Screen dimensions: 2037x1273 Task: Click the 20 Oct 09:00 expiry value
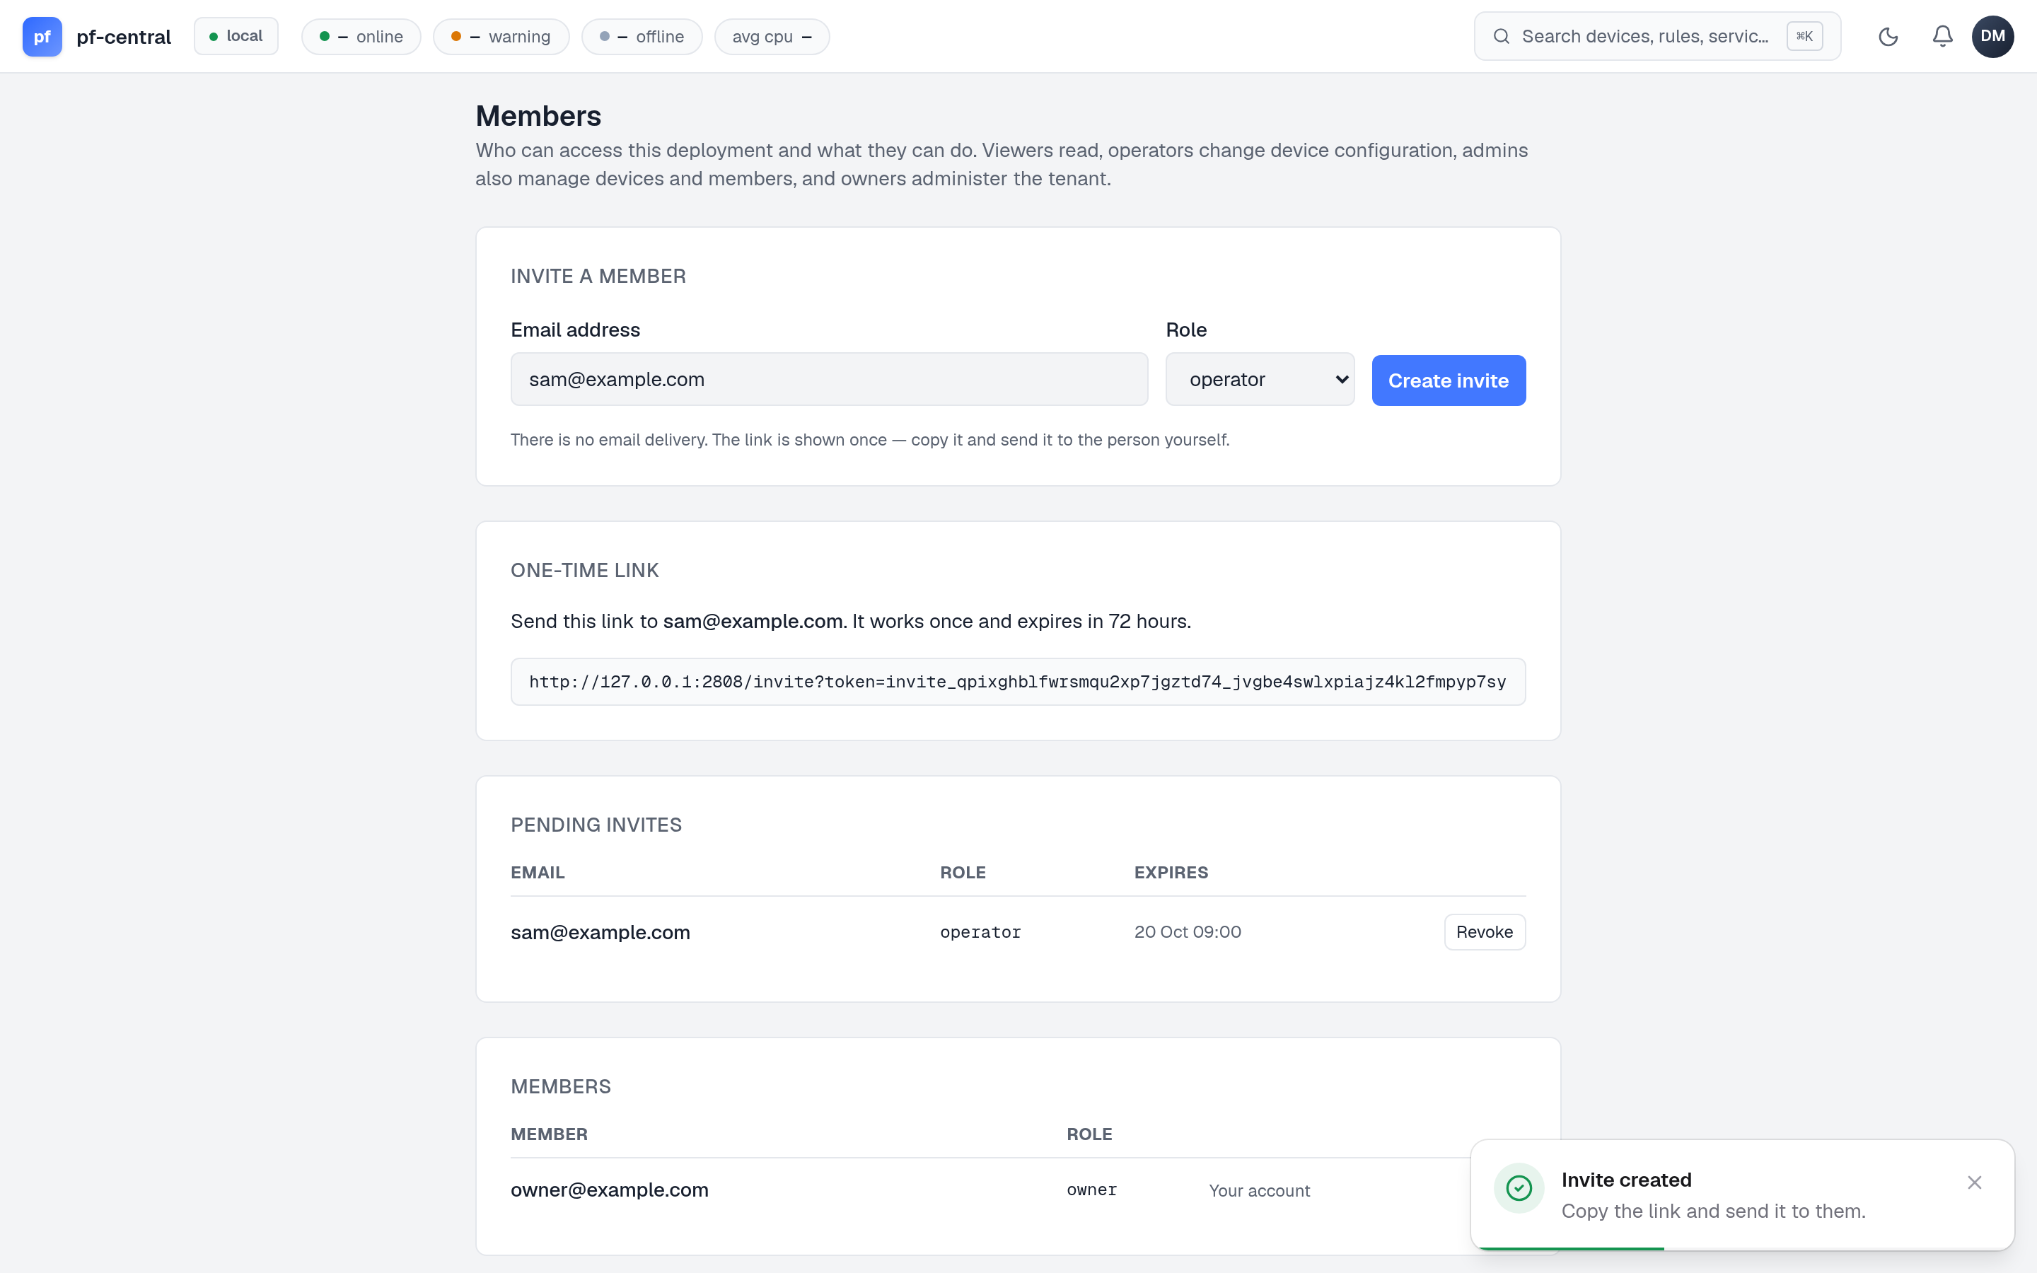[x=1187, y=932]
